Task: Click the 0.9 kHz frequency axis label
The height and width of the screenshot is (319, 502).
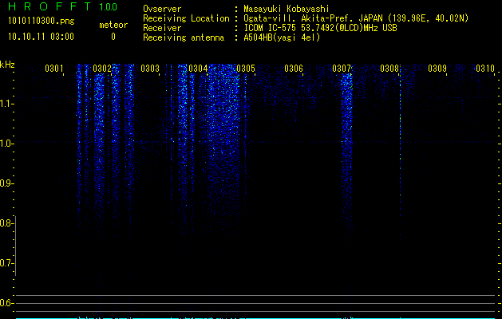Action: 6,183
